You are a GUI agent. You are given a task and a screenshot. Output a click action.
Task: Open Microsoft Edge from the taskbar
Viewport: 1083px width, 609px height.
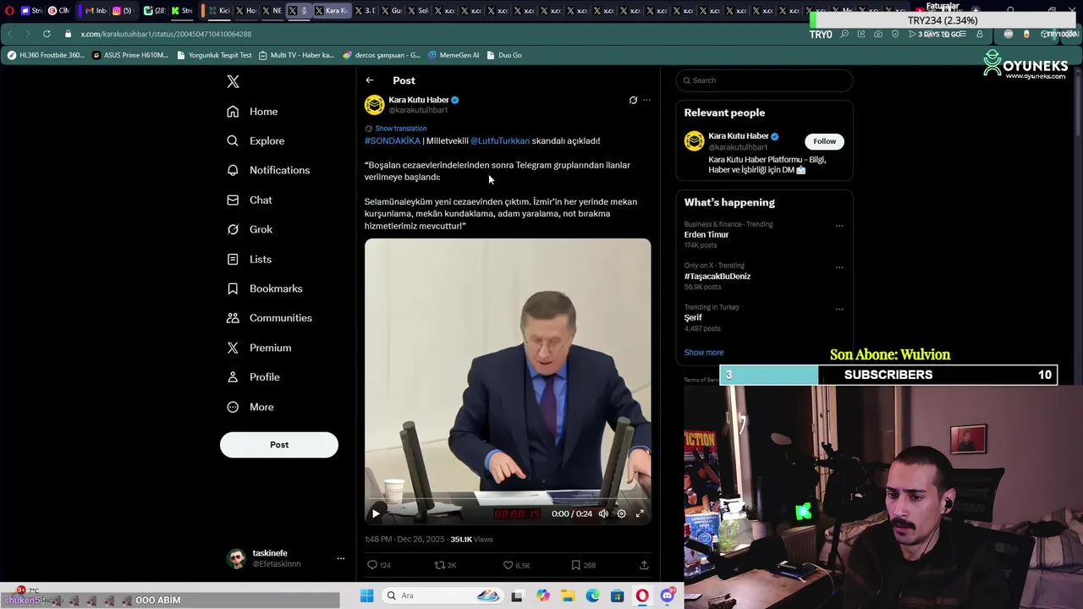(x=592, y=595)
